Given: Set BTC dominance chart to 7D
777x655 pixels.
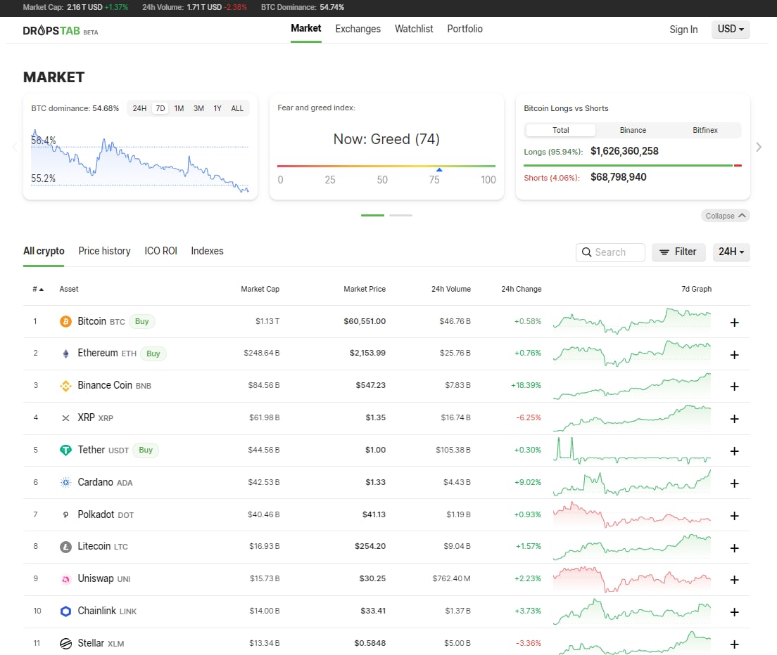Looking at the screenshot, I should [x=160, y=108].
